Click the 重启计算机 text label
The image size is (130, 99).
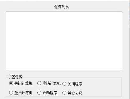point(23,93)
